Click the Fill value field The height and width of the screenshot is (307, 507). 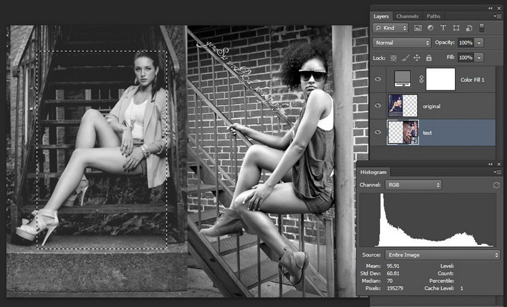[466, 58]
